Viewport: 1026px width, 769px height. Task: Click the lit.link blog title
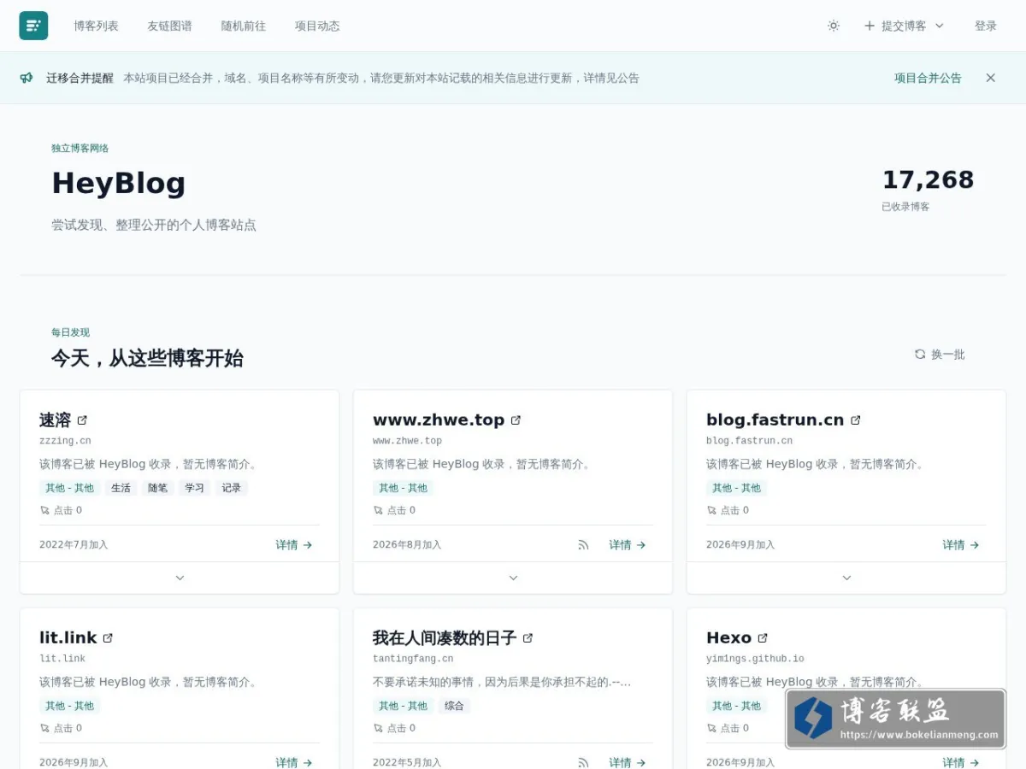pyautogui.click(x=68, y=638)
